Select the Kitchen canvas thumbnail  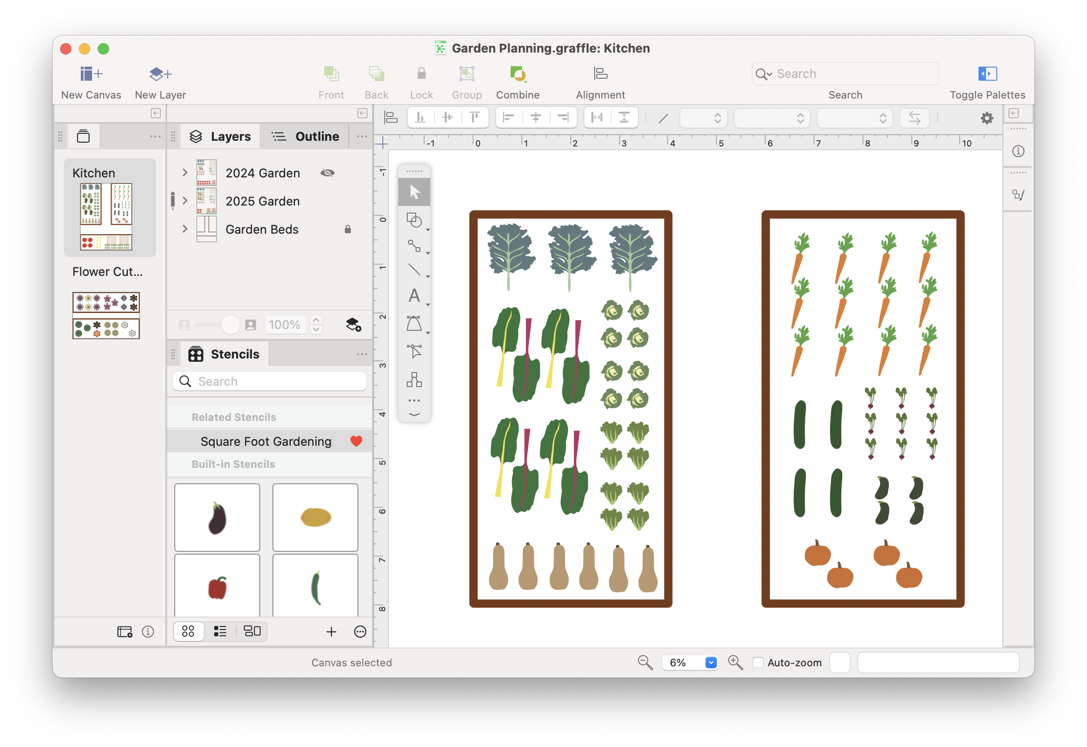click(x=106, y=216)
